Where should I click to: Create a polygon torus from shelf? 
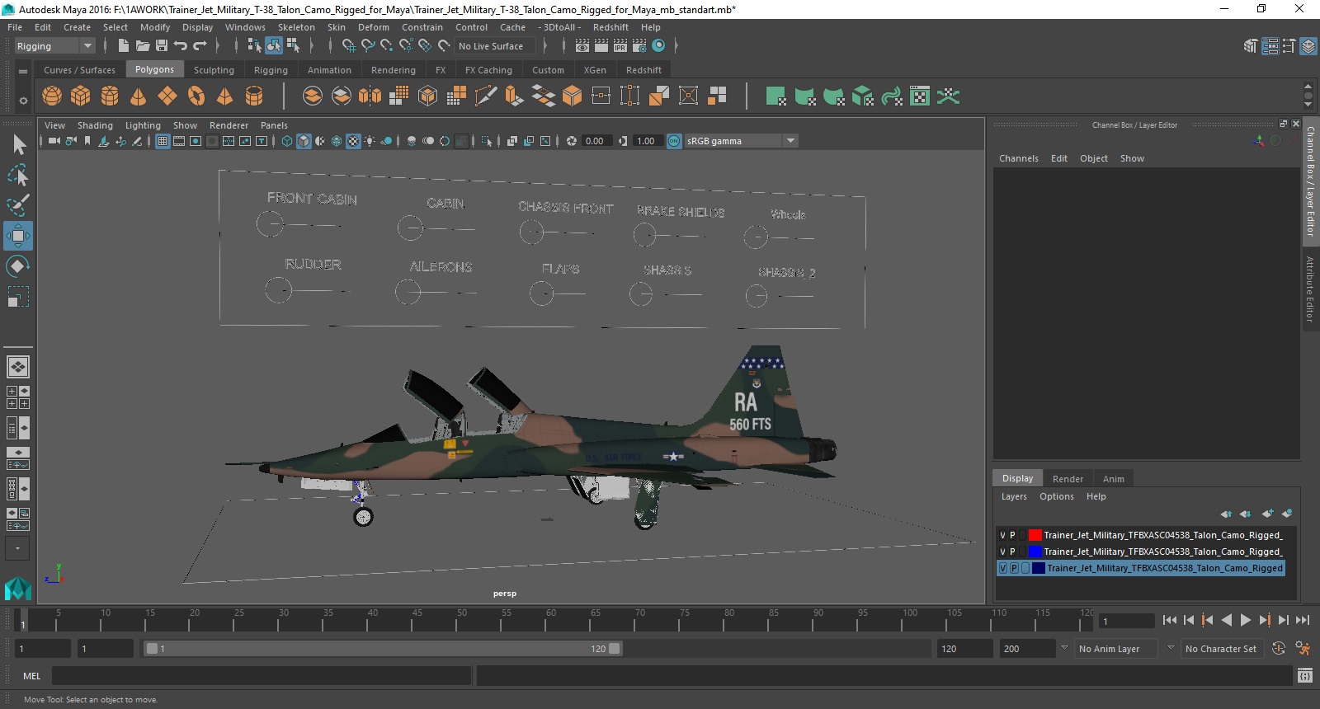pyautogui.click(x=196, y=96)
